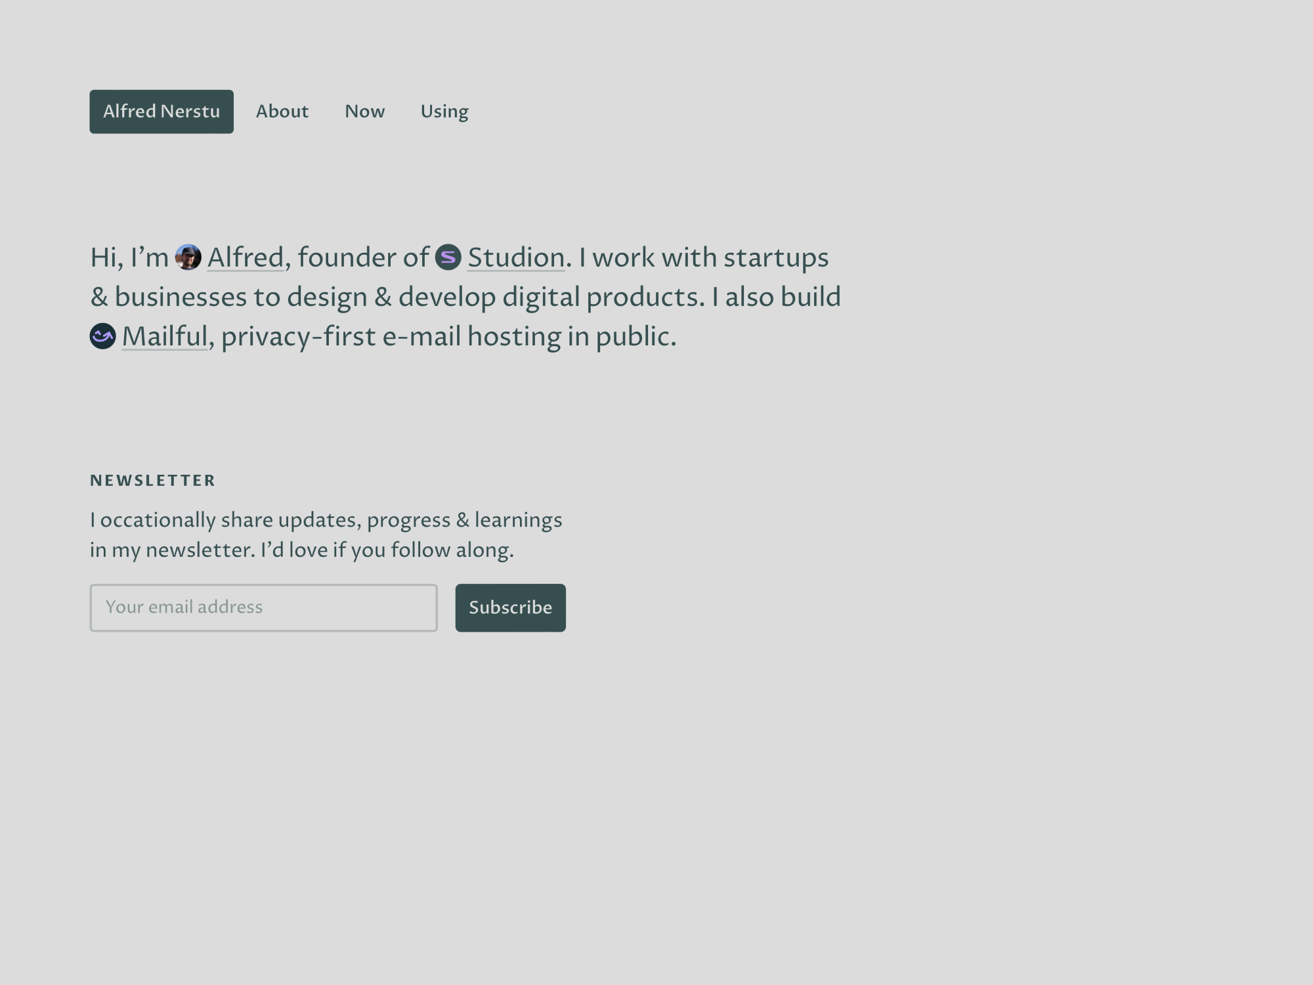Click the NEWSLETTER heading
1313x985 pixels.
tap(153, 481)
